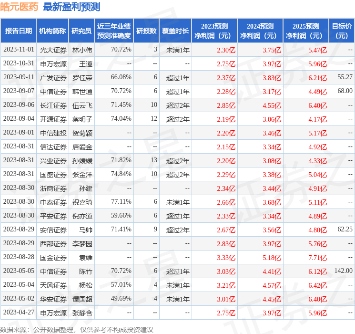Viewport: 355px width, 334px height.
Task: Click 2025 profit forecast 7.71亿
Action: click(317, 258)
